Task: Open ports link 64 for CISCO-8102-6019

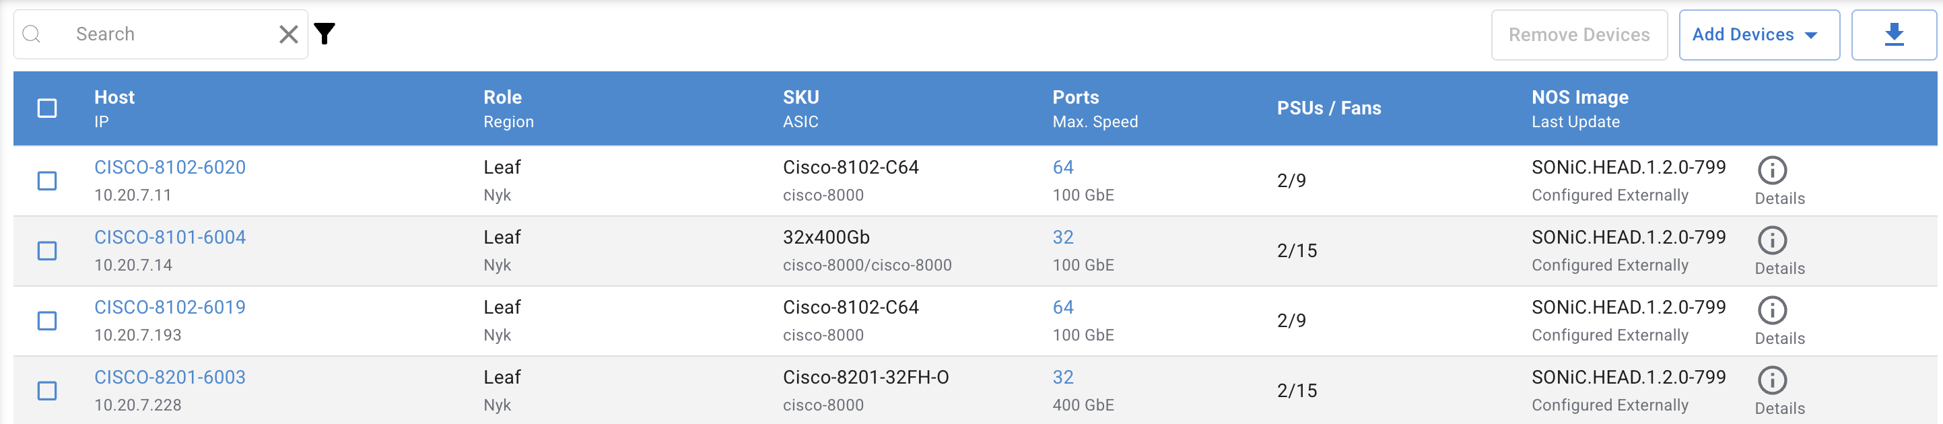Action: tap(1063, 307)
